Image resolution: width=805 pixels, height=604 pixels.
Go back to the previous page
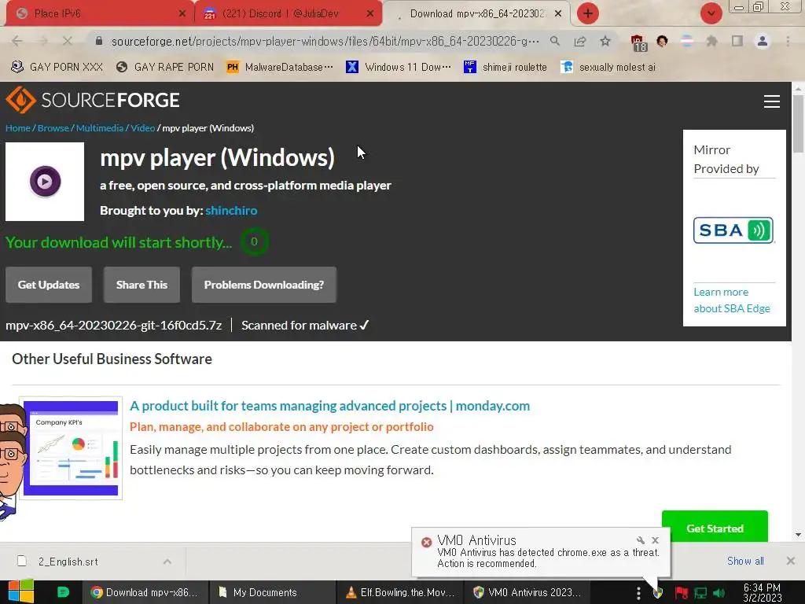[17, 41]
